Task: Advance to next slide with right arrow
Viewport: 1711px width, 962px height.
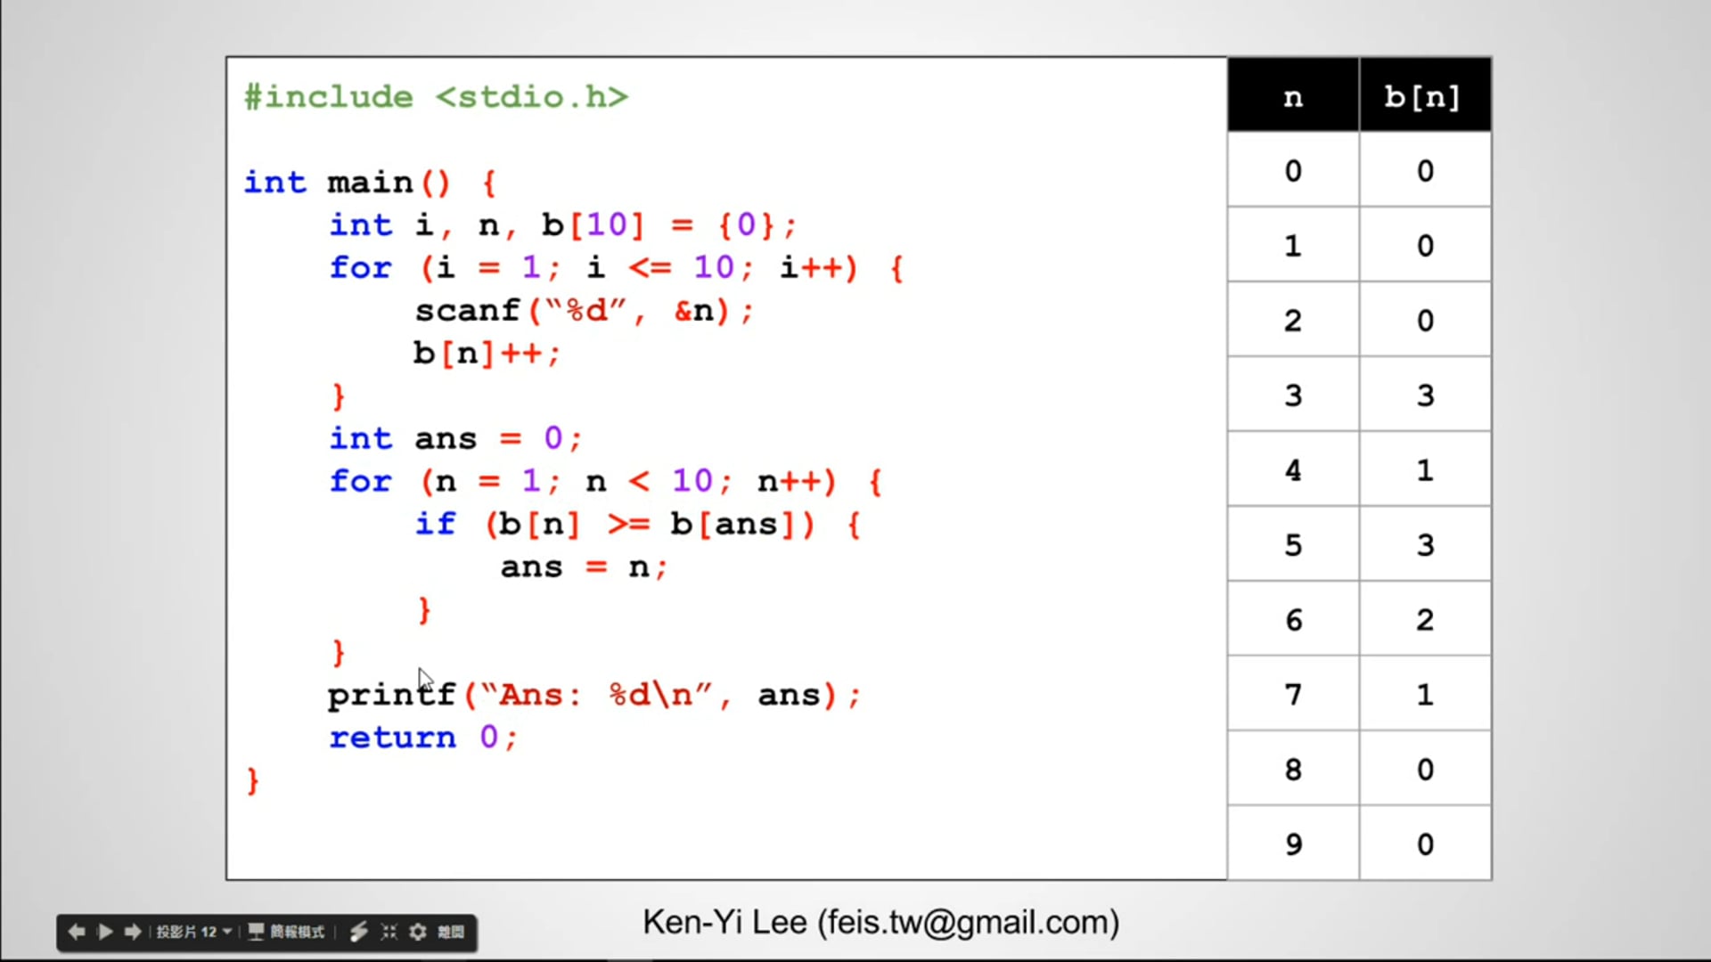Action: (133, 932)
